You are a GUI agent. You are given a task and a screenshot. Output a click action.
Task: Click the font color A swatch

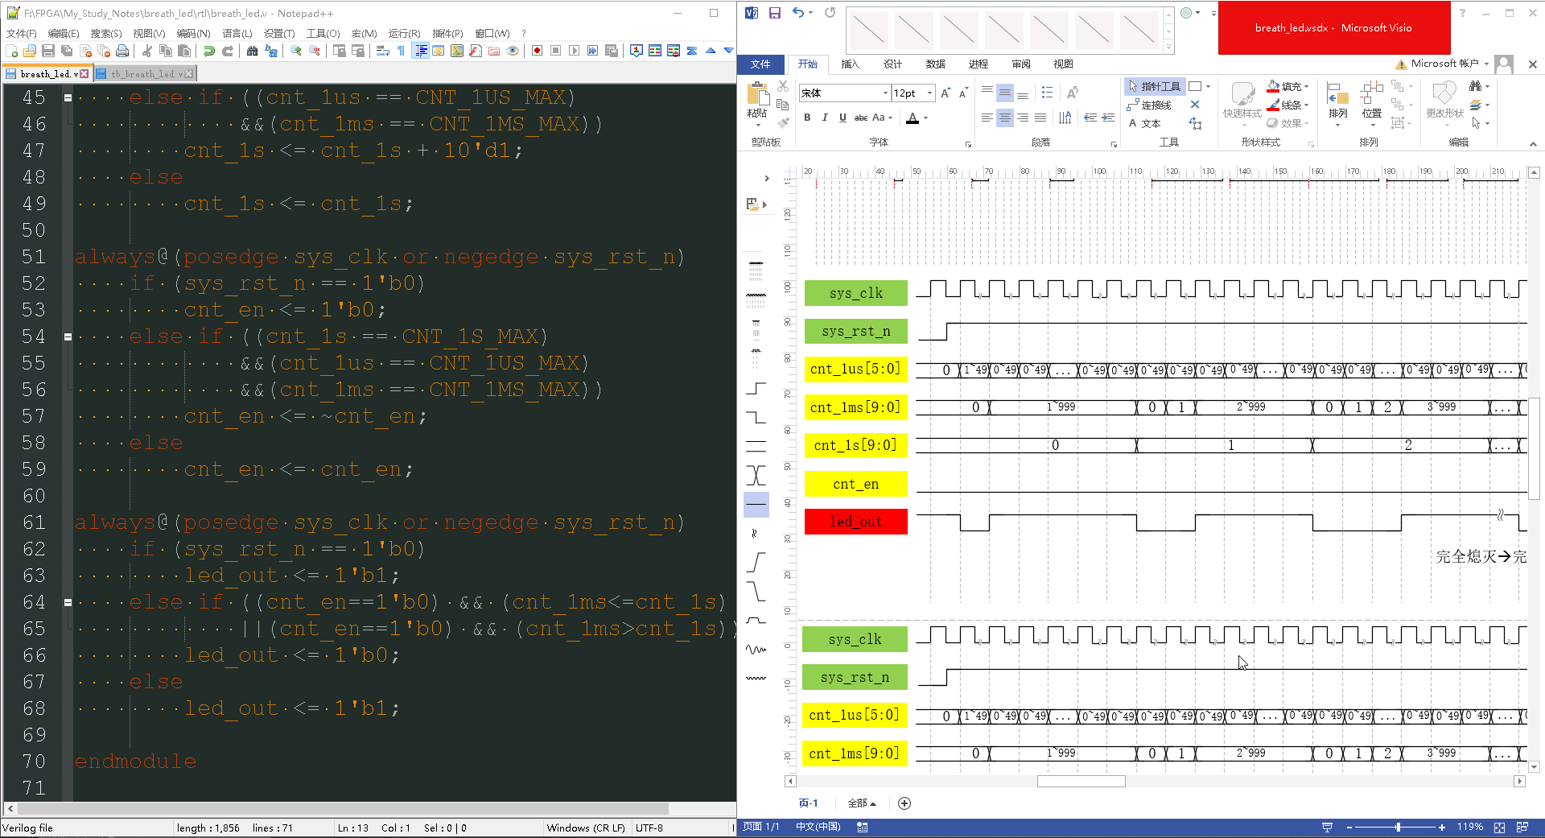coord(913,118)
